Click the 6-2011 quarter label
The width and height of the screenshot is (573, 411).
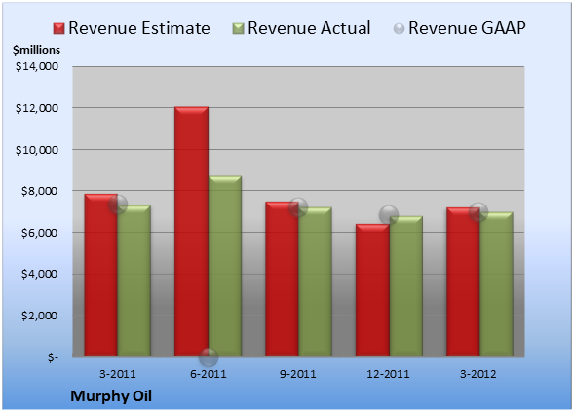(x=209, y=374)
